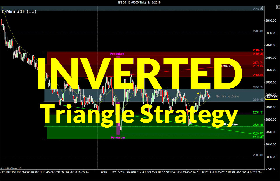Click the E-Mini S&P (ES) label
Image resolution: width=280 pixels, height=181 pixels.
coord(19,11)
